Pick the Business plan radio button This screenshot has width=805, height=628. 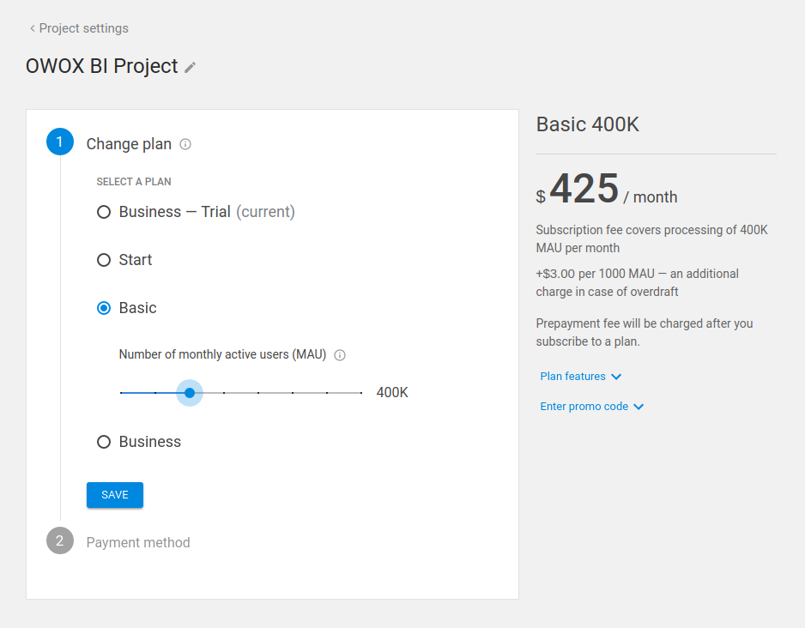104,442
